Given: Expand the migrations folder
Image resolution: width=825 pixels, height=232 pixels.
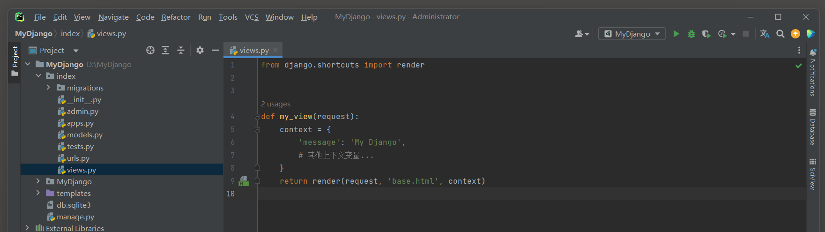Looking at the screenshot, I should [x=48, y=88].
